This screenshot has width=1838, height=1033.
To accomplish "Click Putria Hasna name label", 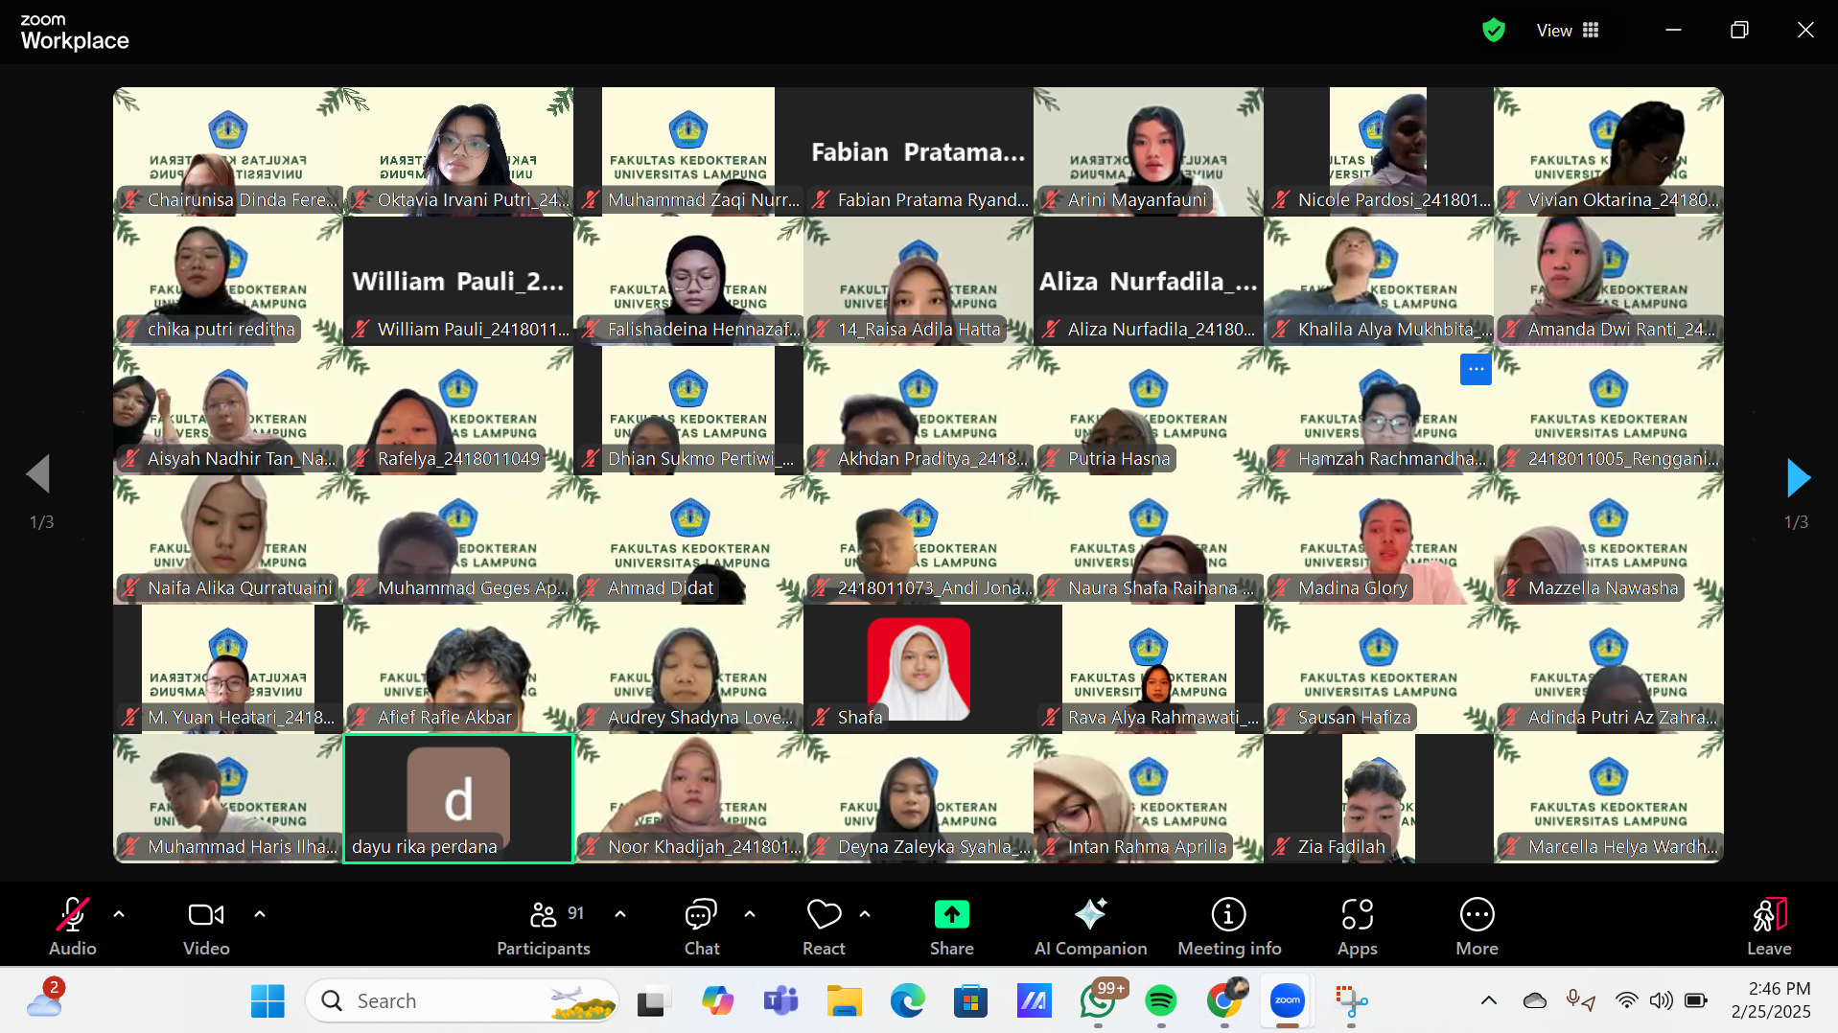I will pos(1119,459).
